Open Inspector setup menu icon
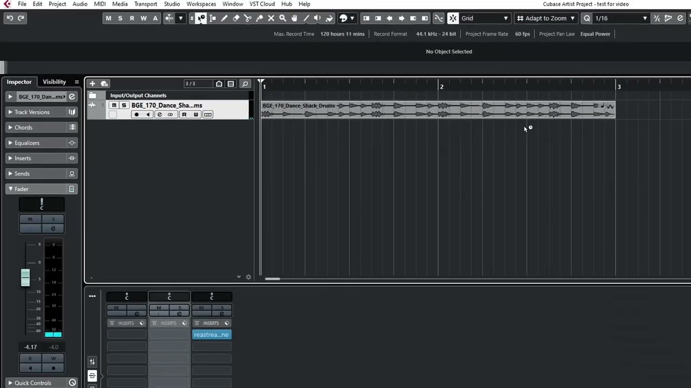 77,82
